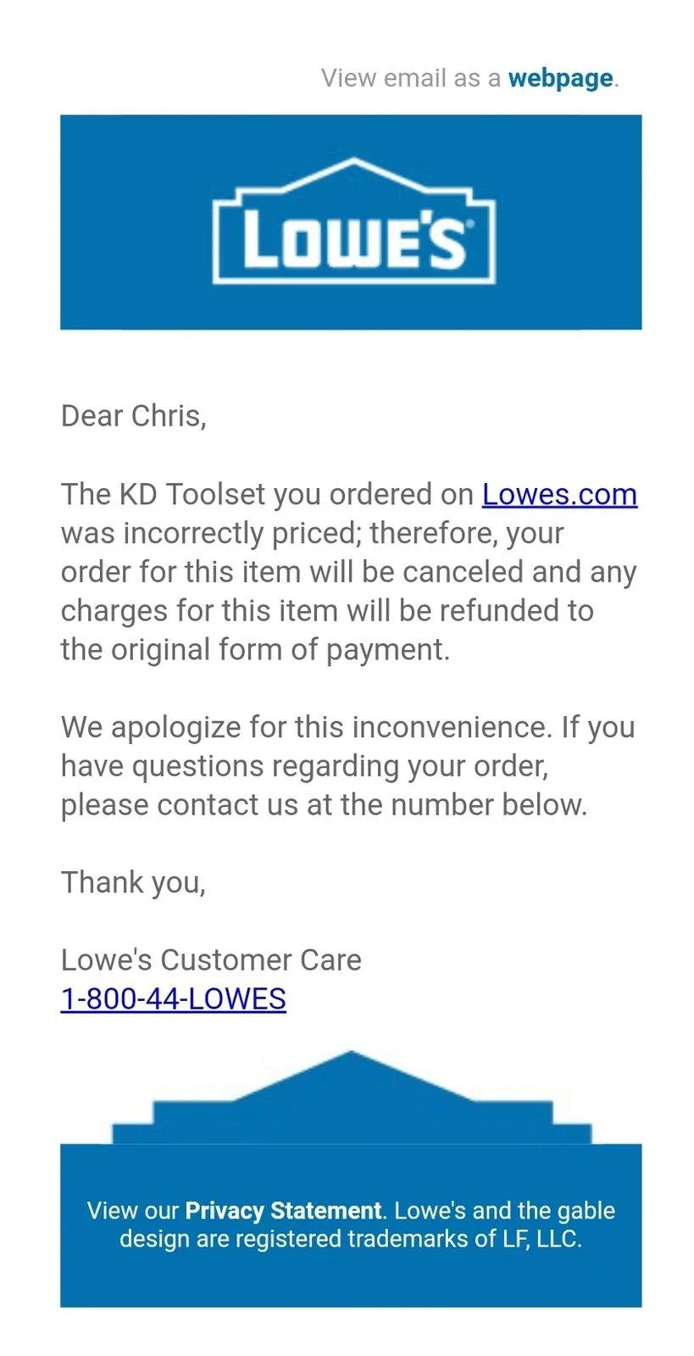This screenshot has height=1356, width=694.
Task: Select the "the original form of payment" line
Action: [255, 650]
